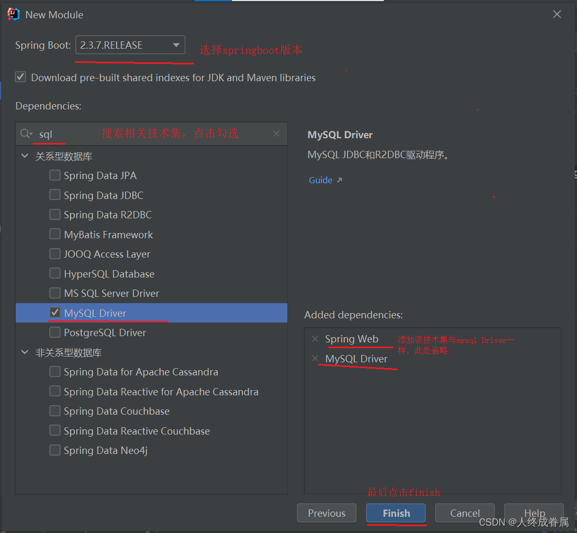Uncheck MySQL Driver checkbox in list
Screen dimensions: 577x533
pos(55,313)
